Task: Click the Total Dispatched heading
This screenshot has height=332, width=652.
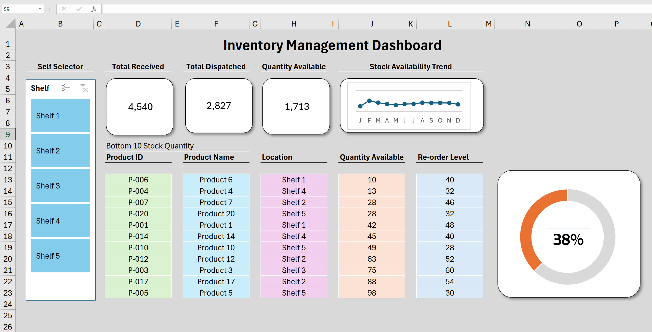Action: [x=216, y=67]
